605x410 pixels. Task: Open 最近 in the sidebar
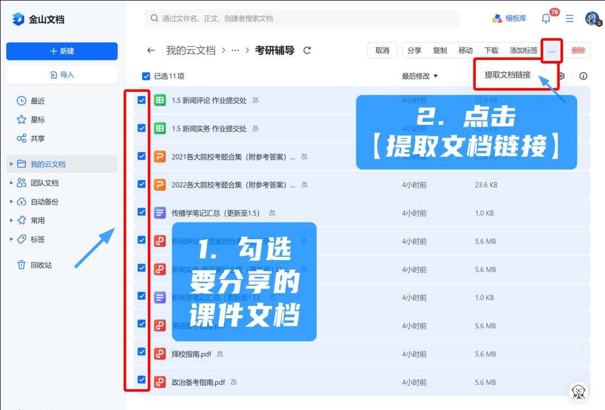click(37, 101)
